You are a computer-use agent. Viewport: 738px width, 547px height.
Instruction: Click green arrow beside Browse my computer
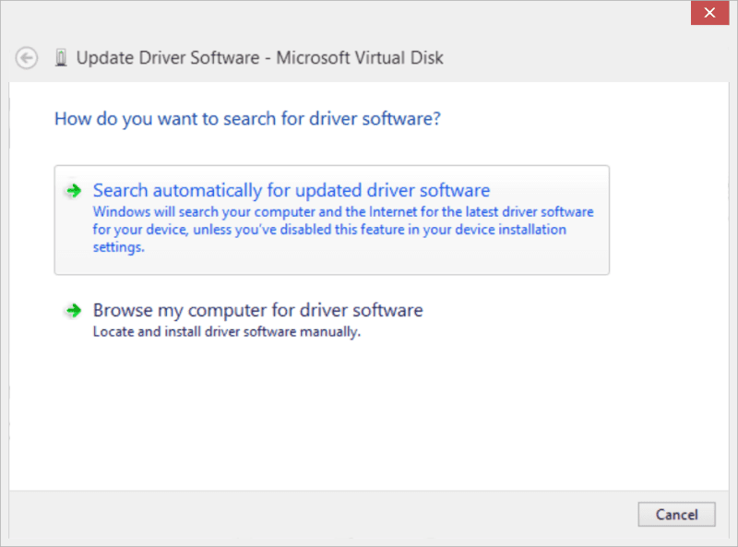tap(74, 310)
